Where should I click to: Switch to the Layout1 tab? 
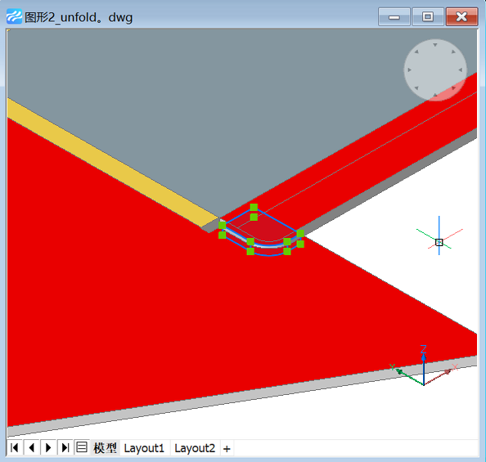(144, 448)
